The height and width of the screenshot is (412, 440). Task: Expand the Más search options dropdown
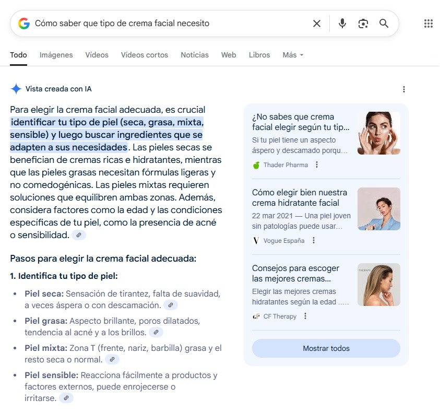point(291,55)
